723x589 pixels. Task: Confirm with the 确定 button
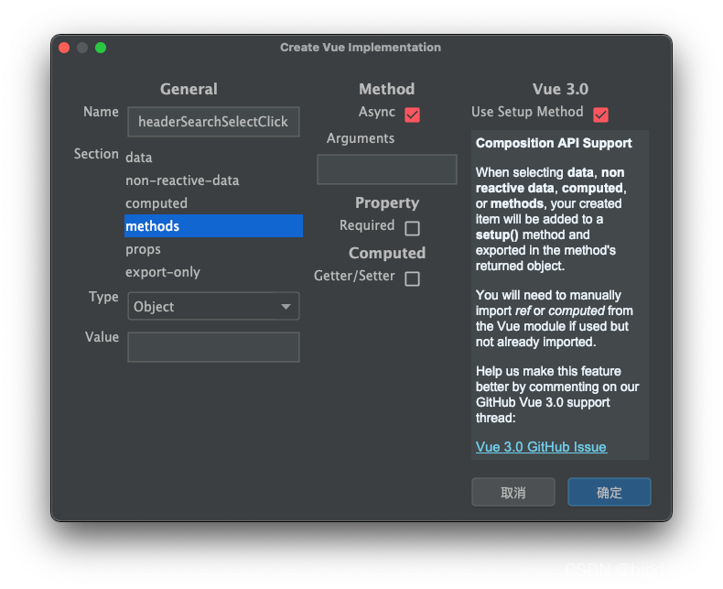610,492
